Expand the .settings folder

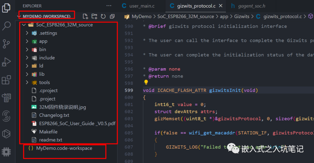coord(48,33)
